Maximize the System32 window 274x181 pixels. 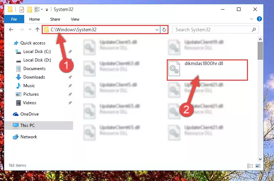pos(239,9)
